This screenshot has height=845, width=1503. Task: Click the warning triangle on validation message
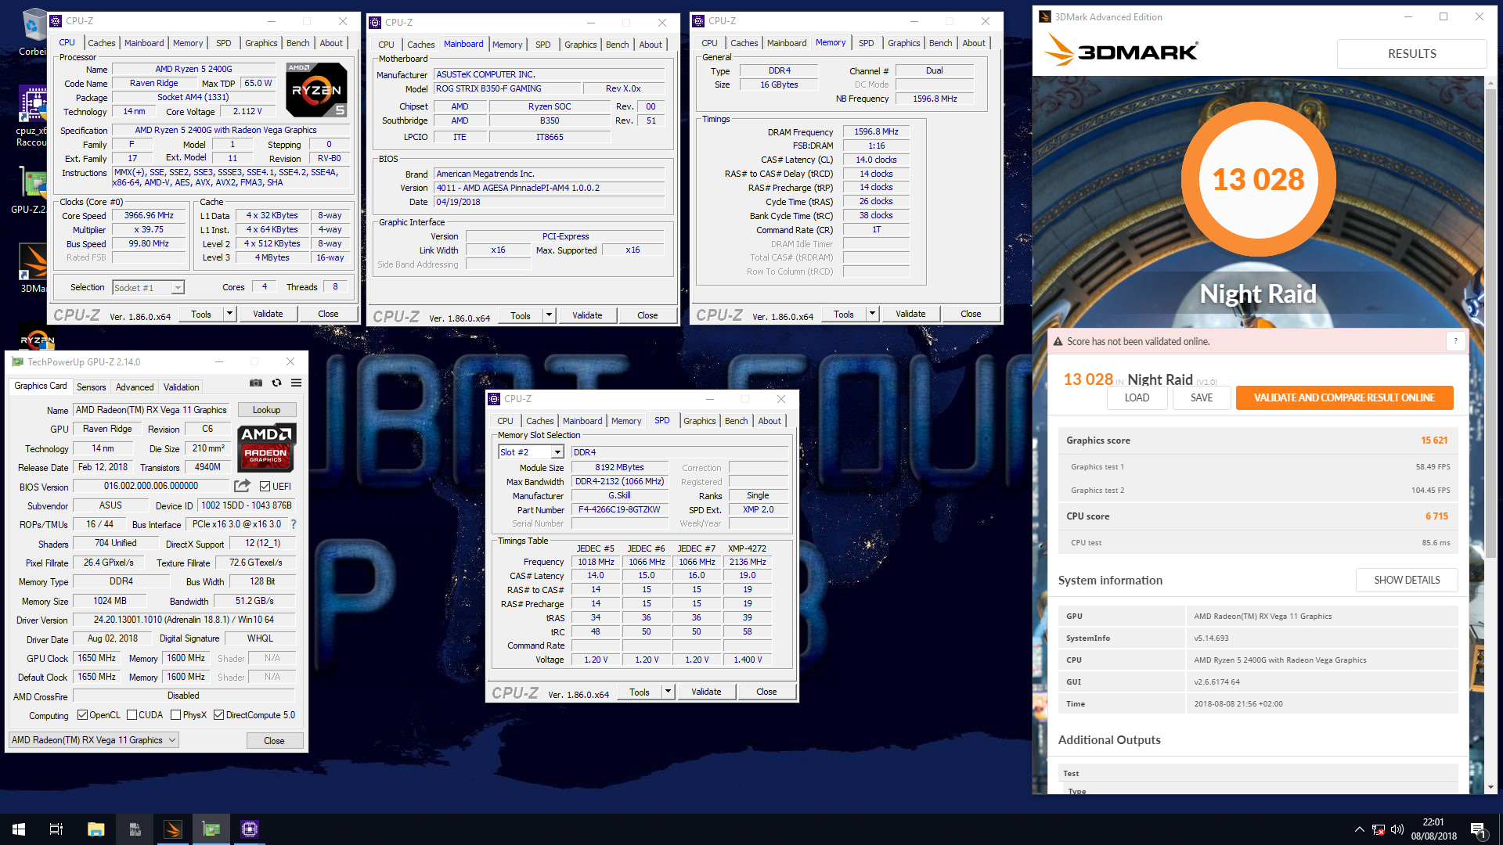point(1058,341)
